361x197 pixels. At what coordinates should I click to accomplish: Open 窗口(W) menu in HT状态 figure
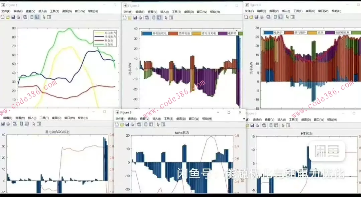[x=319, y=120]
